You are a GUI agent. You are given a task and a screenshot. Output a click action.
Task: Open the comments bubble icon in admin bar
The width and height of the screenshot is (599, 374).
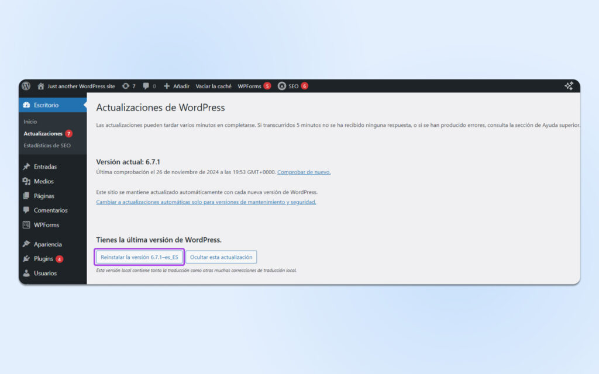point(146,86)
